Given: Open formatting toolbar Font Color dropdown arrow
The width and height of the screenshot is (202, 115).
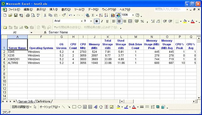Looking at the screenshot, I should (197, 21).
